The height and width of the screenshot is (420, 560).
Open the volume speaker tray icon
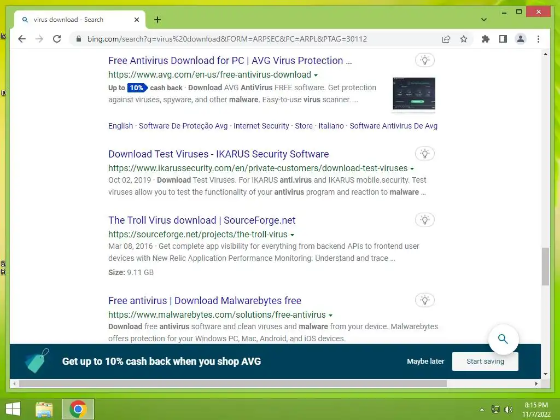point(508,409)
